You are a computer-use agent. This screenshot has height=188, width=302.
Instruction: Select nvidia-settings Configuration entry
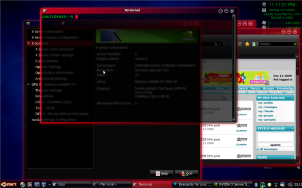pos(54,120)
